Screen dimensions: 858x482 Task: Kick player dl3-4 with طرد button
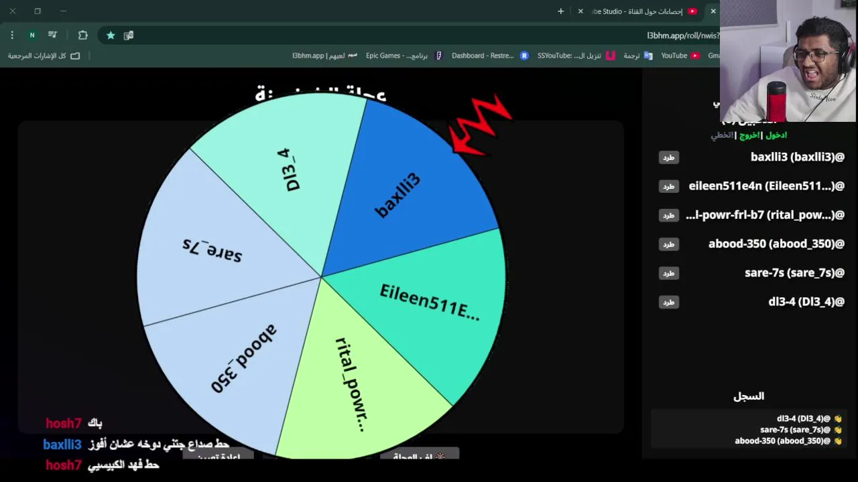668,302
